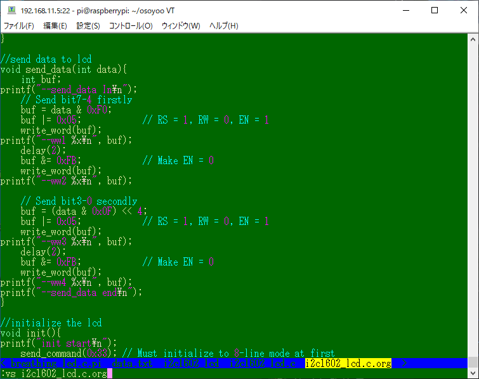
Task: Click the "int buf;" declaration line
Action: tap(41, 79)
